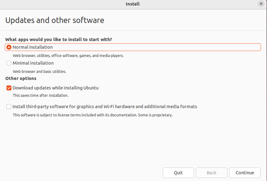Click the 'Normal installation' label text
Screen dimensions: 267x181
pyautogui.click(x=33, y=47)
